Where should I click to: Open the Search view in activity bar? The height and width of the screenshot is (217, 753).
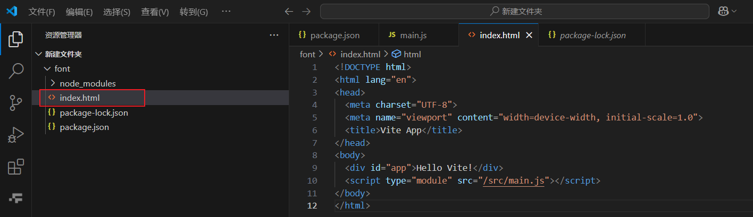coord(16,71)
